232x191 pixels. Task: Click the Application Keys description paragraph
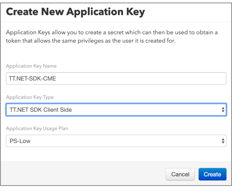tap(112, 36)
